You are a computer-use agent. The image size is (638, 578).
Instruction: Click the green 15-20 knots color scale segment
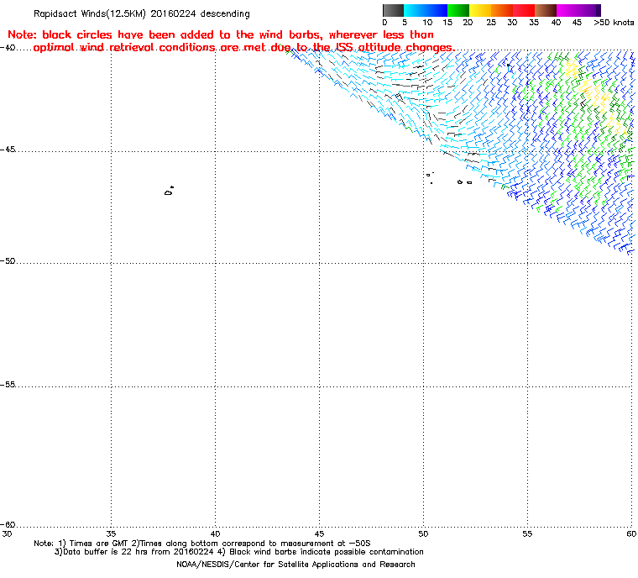click(458, 10)
